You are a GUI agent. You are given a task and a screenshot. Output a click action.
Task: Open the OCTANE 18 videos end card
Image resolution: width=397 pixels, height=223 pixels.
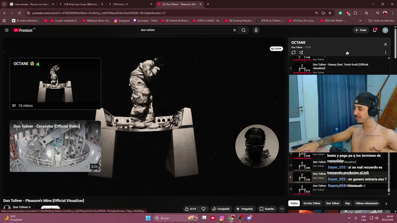pyautogui.click(x=55, y=84)
